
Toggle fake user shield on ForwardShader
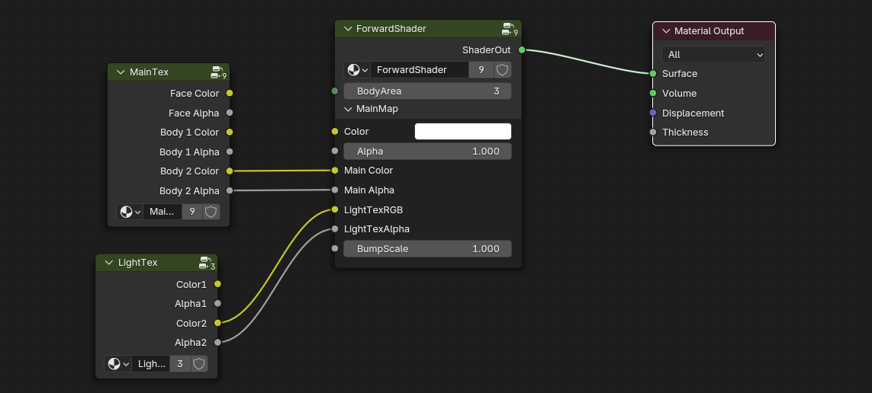click(502, 70)
